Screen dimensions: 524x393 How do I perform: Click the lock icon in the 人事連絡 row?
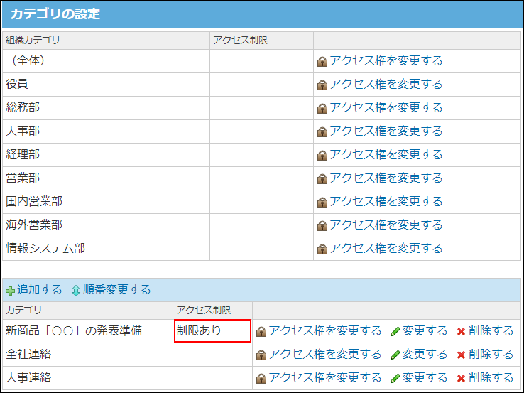(261, 379)
